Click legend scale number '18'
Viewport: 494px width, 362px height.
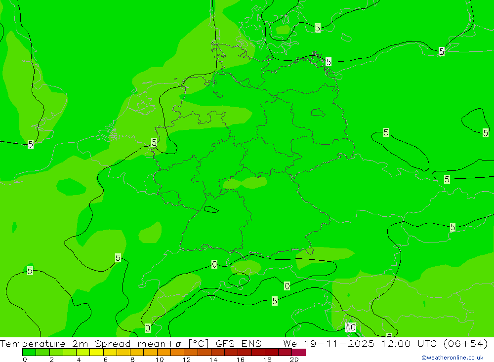(x=267, y=360)
